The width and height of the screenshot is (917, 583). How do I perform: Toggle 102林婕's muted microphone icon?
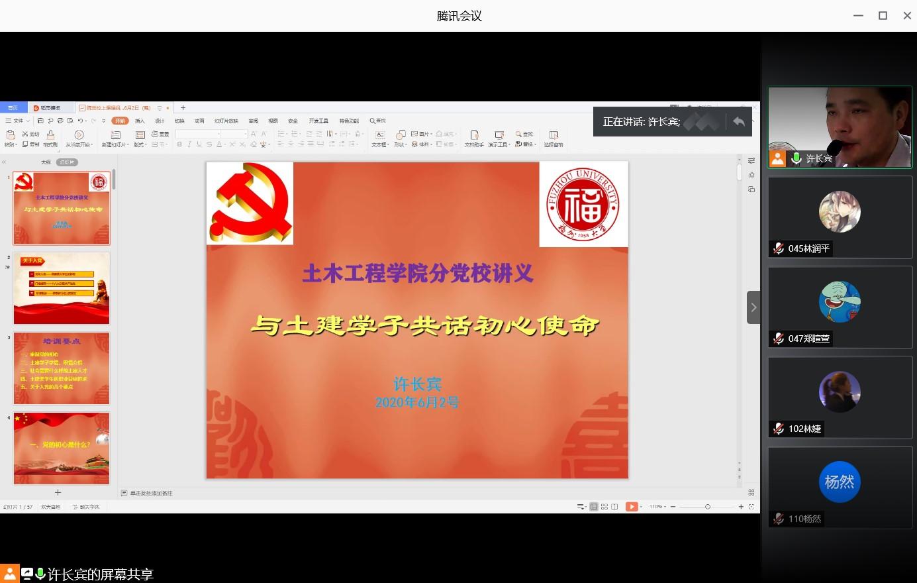click(x=779, y=429)
